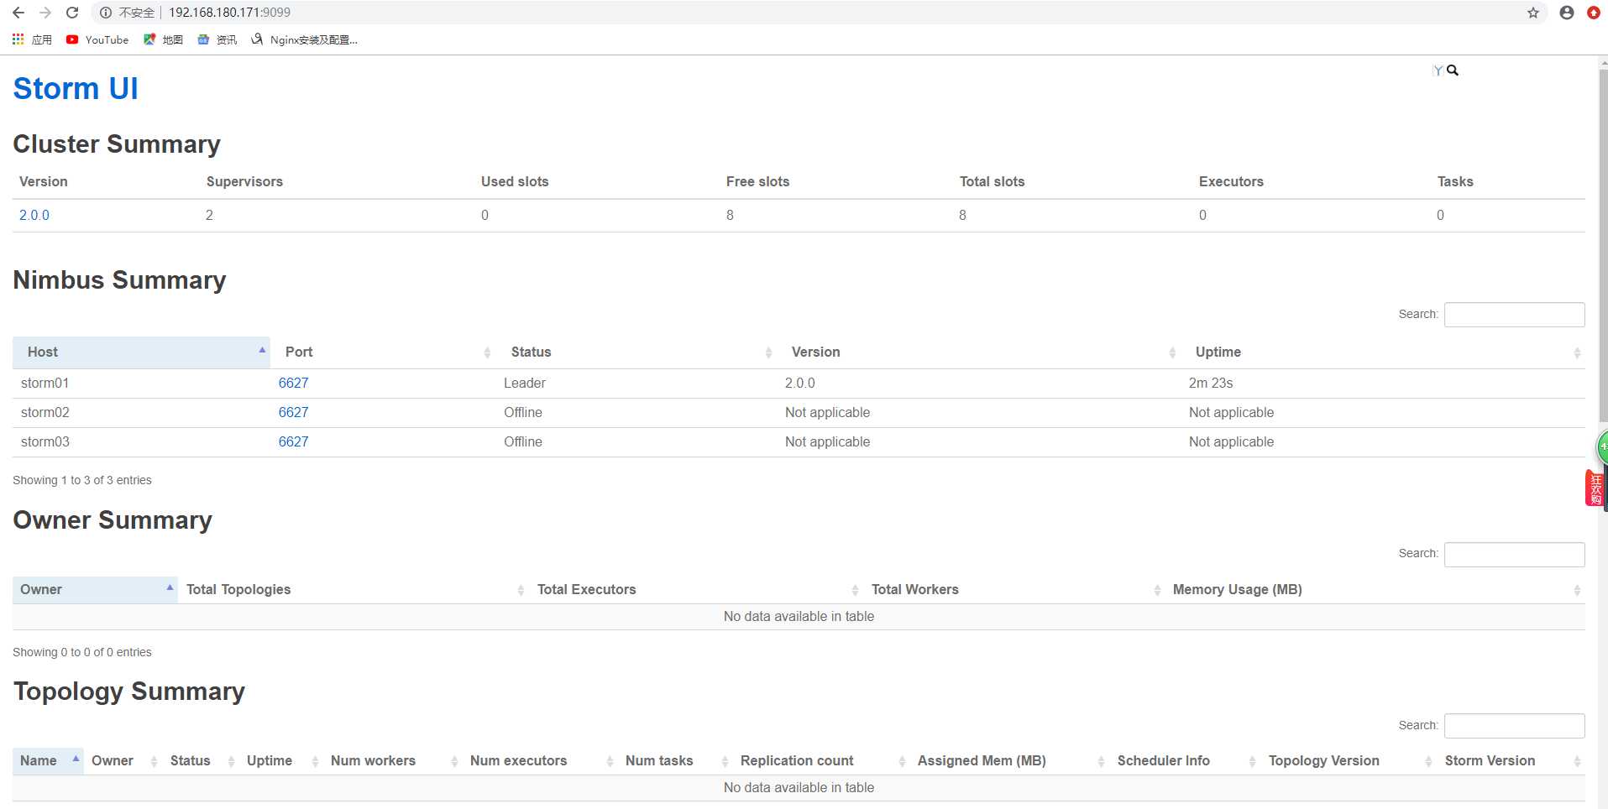1608x809 pixels.
Task: Sort Topology table by Num workers
Action: [x=393, y=761]
